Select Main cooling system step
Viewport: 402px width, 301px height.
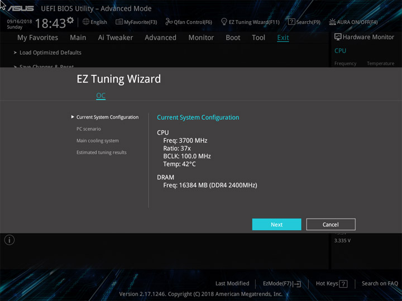(x=97, y=141)
